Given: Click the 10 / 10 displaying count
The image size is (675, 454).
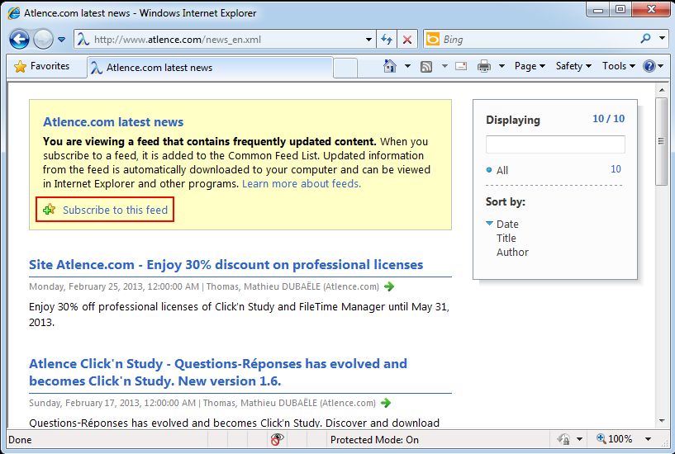Looking at the screenshot, I should click(608, 119).
